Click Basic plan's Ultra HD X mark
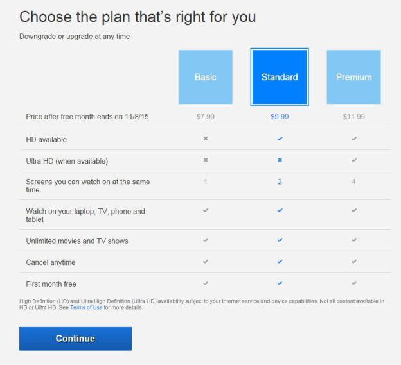 tap(206, 160)
